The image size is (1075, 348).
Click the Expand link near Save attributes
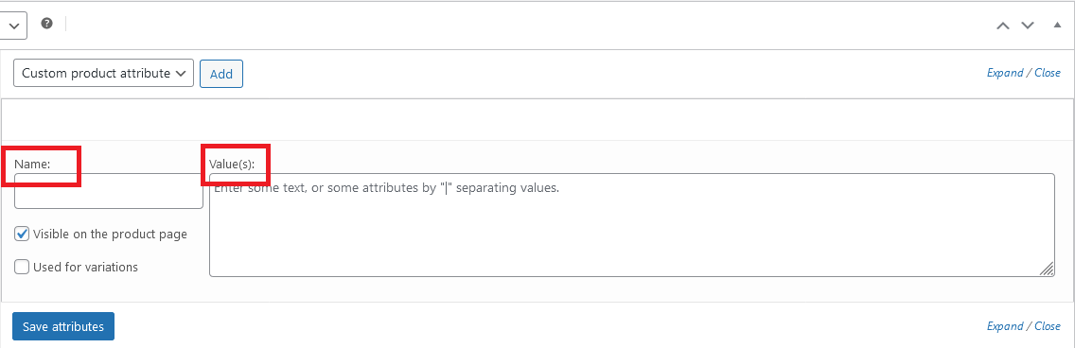click(1004, 326)
